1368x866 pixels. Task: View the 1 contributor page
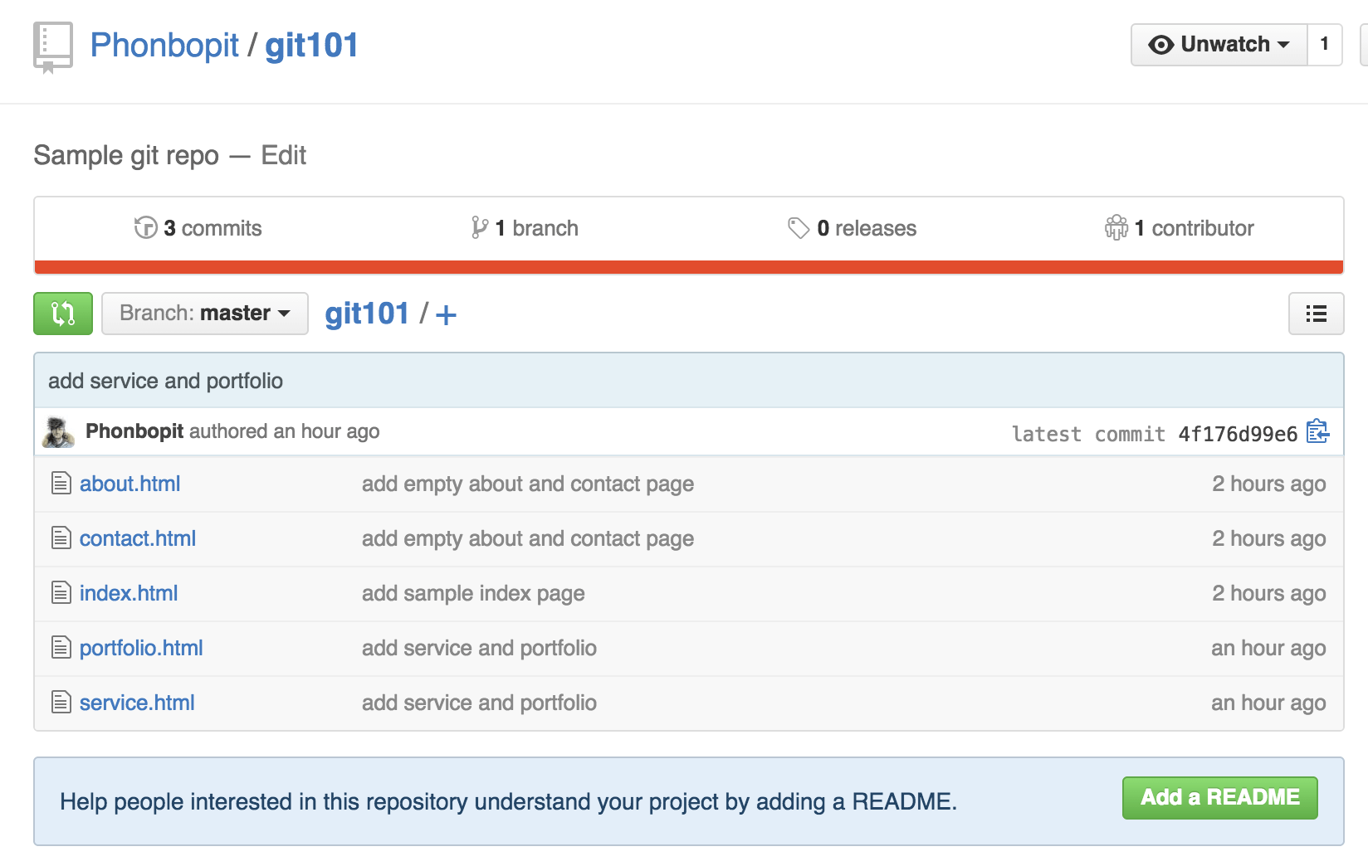tap(1179, 228)
